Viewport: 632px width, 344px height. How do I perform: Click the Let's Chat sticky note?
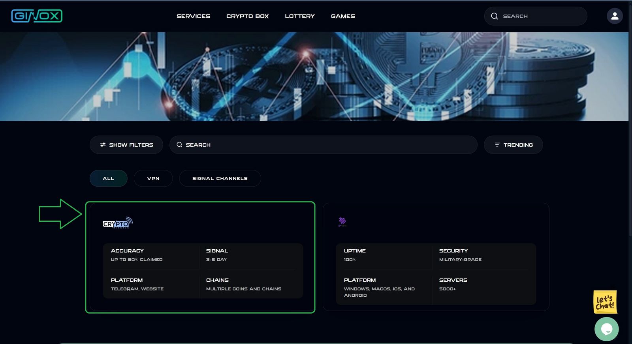[x=605, y=302]
